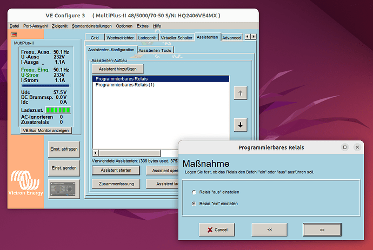Viewport: 373px width, 250px height.
Task: Switch to the Ladegerät tab
Action: [147, 38]
